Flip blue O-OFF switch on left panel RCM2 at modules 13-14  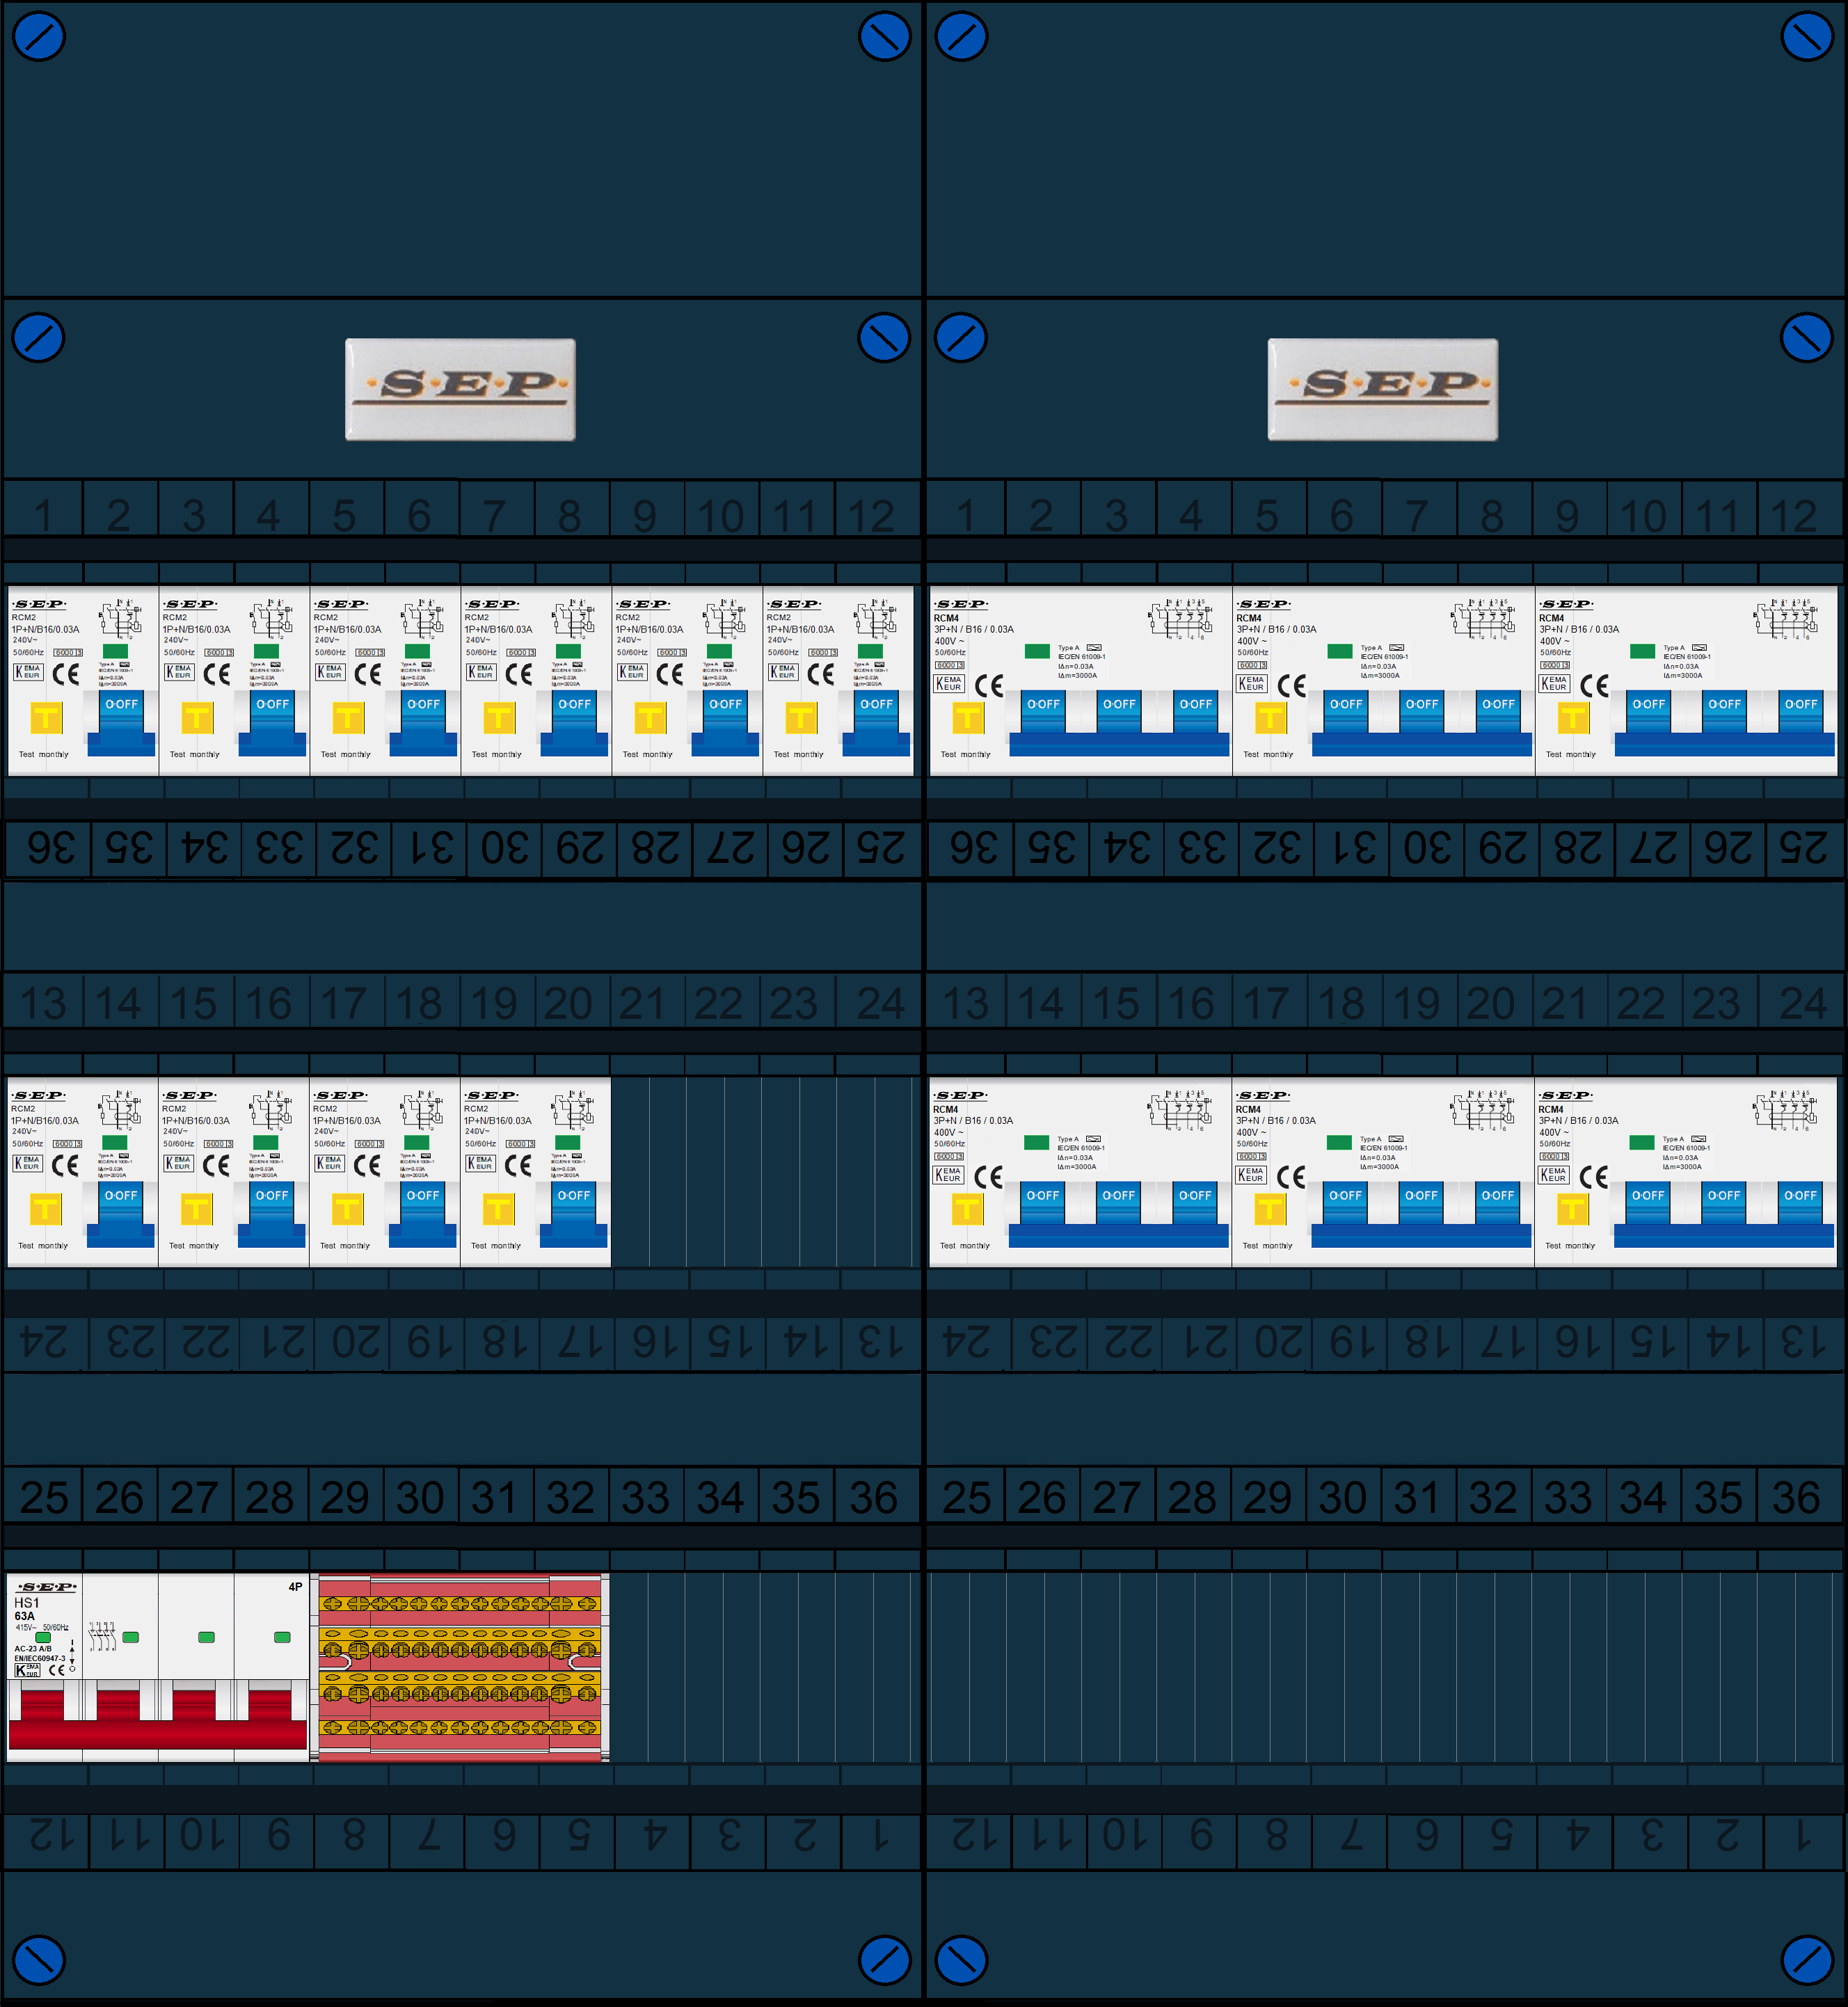click(121, 1214)
